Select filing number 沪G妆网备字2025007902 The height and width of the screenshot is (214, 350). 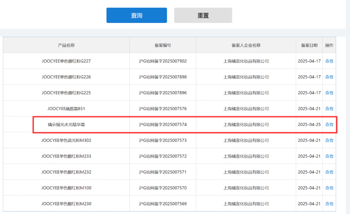coord(163,61)
